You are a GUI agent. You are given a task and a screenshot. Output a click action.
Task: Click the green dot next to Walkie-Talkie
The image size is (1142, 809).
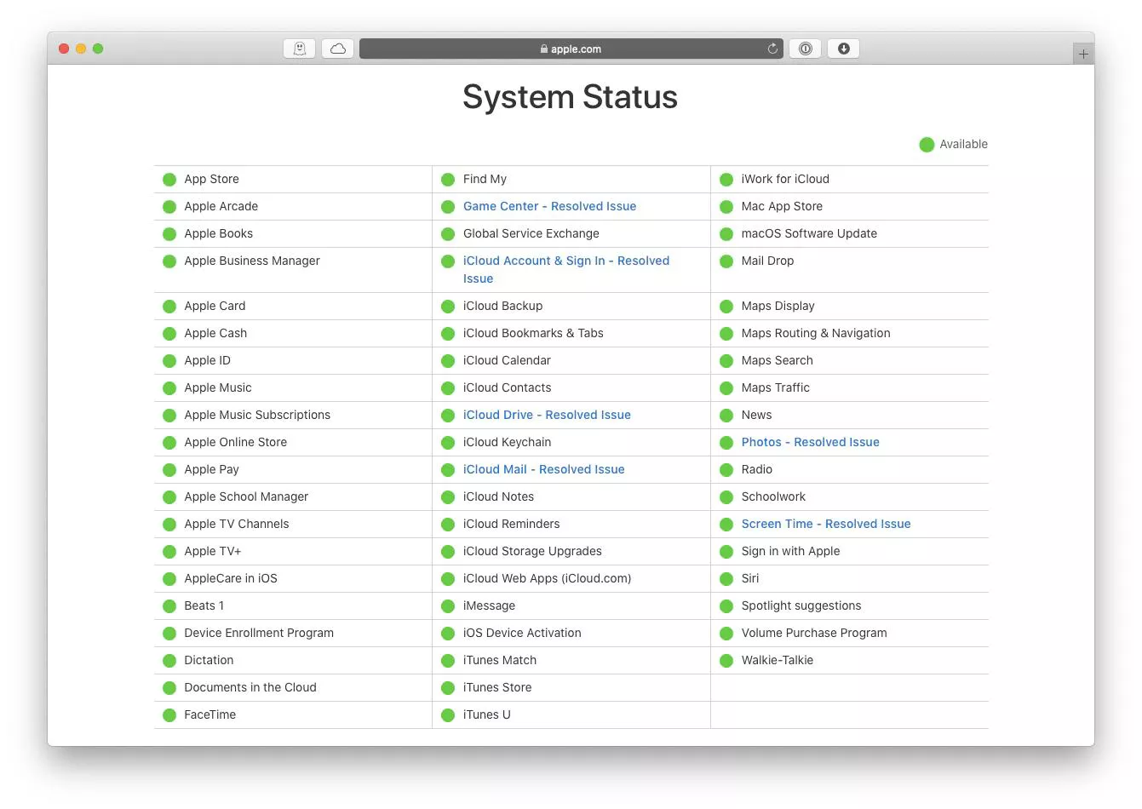click(726, 661)
